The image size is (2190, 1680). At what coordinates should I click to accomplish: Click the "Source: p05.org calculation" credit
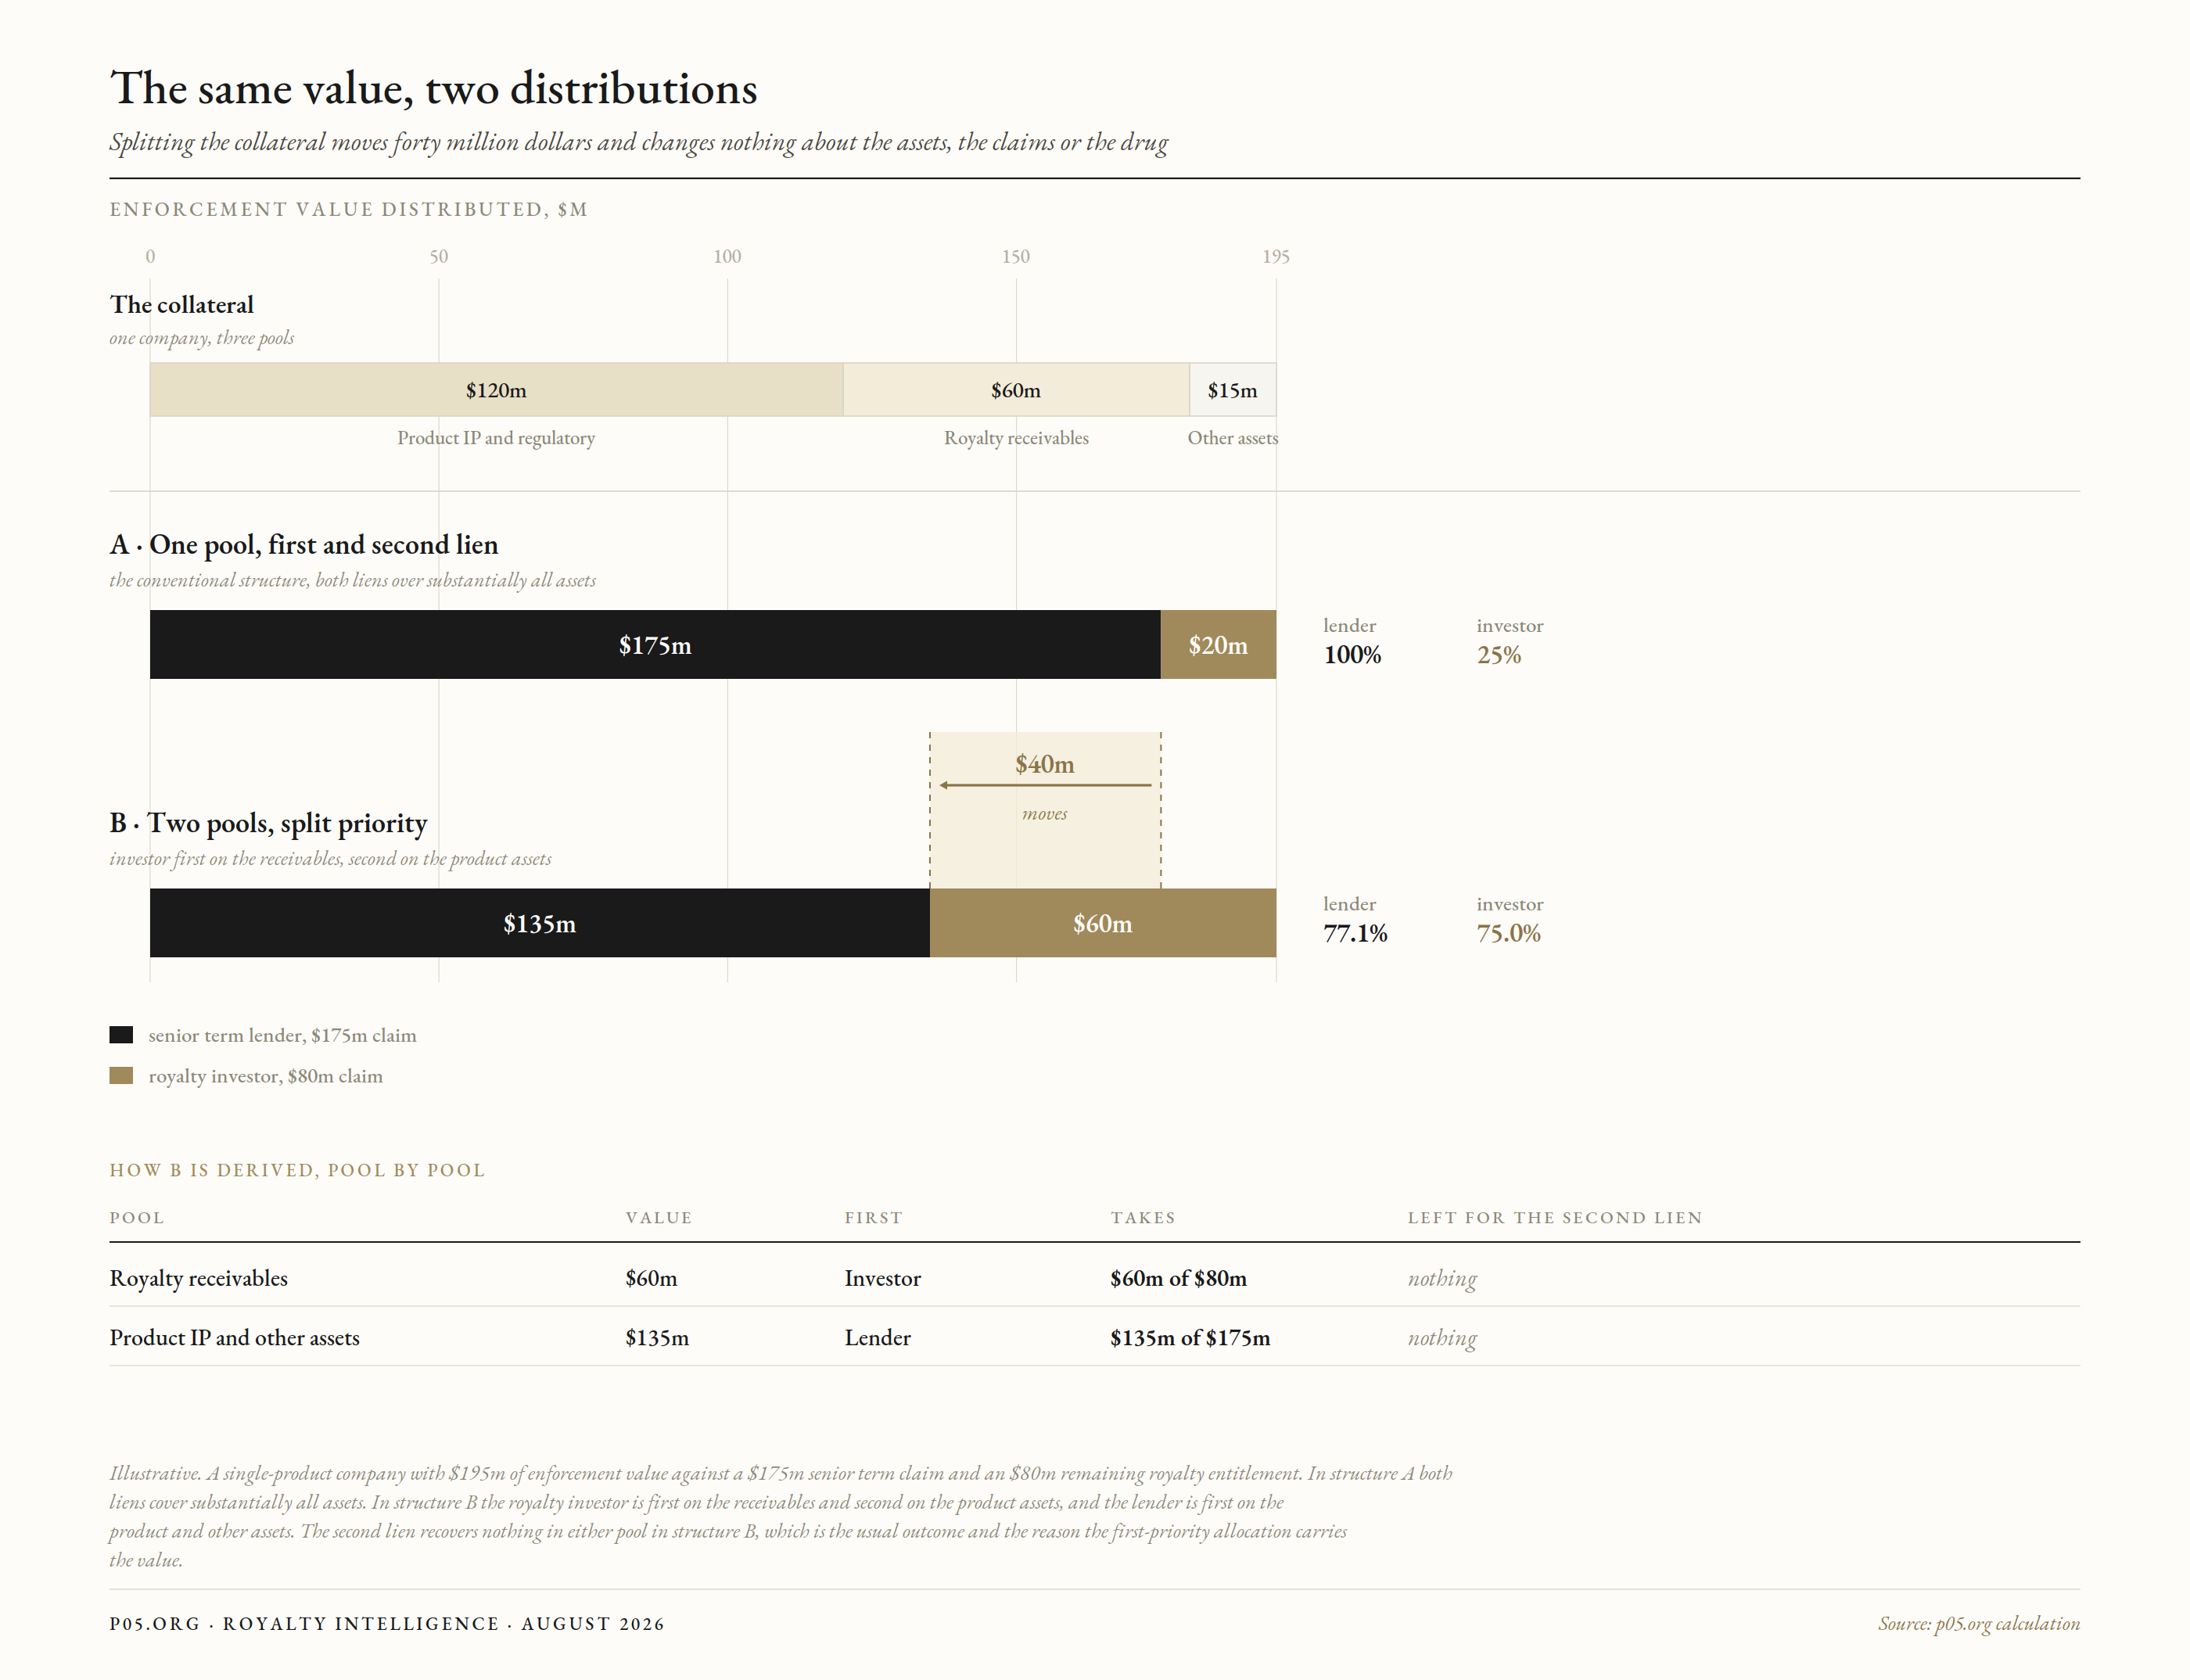1979,1624
